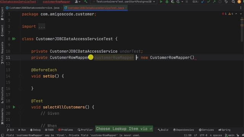This screenshot has height=137, width=244.
Task: Click the status bar inspection message
Action: (73, 135)
